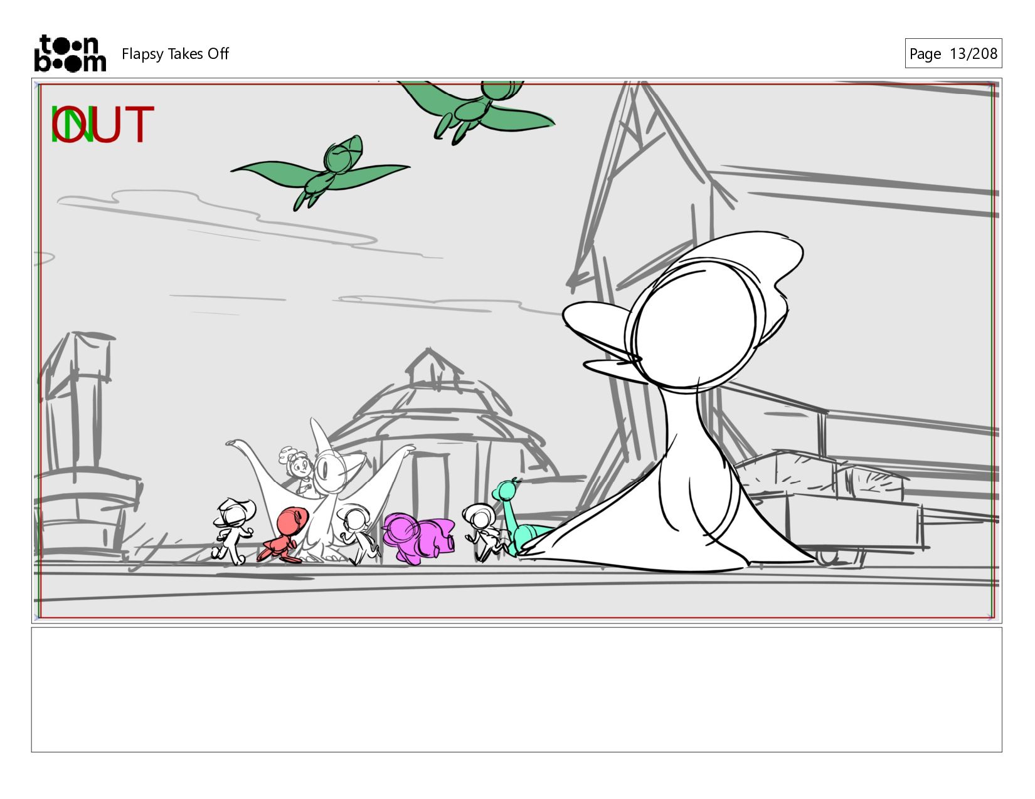Click the 'Page 13/208' page number box
Screen dimensions: 1035x799
point(953,53)
